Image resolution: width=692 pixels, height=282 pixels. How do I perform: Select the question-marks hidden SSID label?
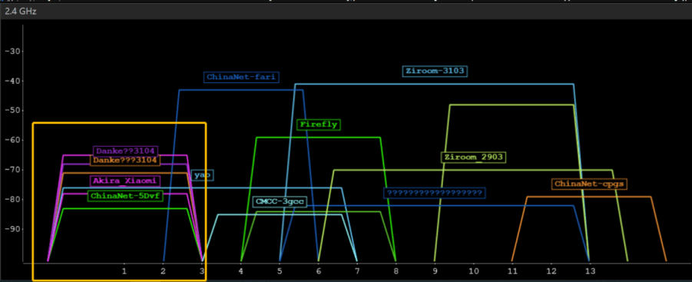click(x=435, y=193)
